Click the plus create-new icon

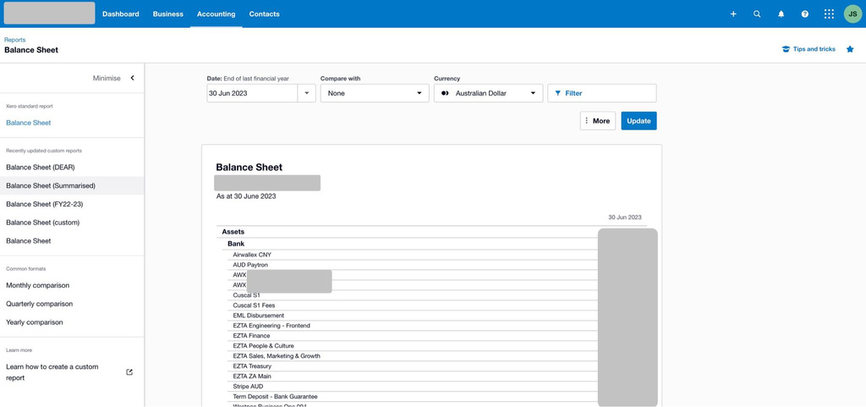[733, 14]
